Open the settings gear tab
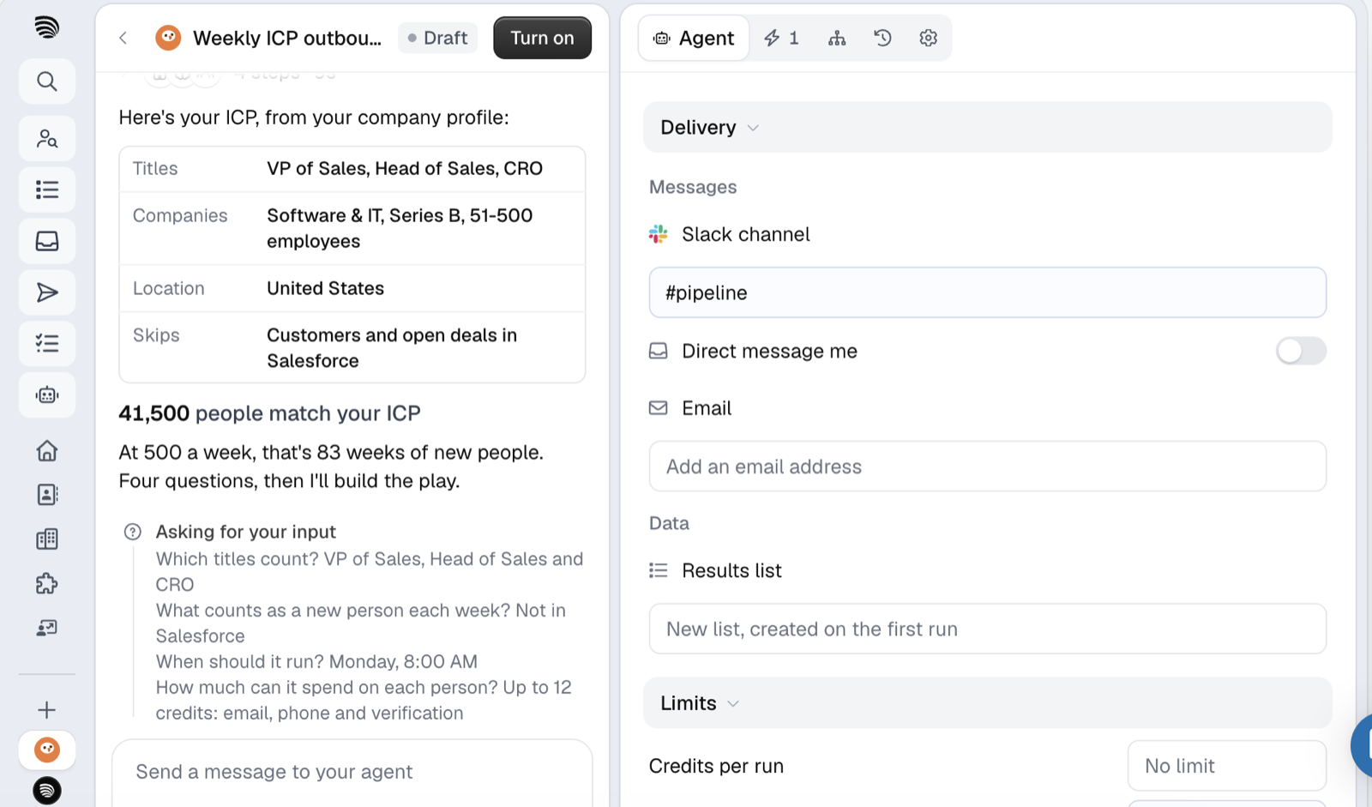Screen dimensions: 1372x807 (928, 38)
